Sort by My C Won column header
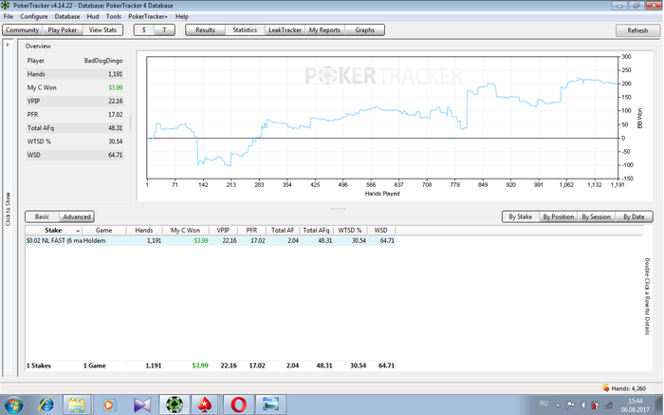This screenshot has width=664, height=415. click(186, 230)
